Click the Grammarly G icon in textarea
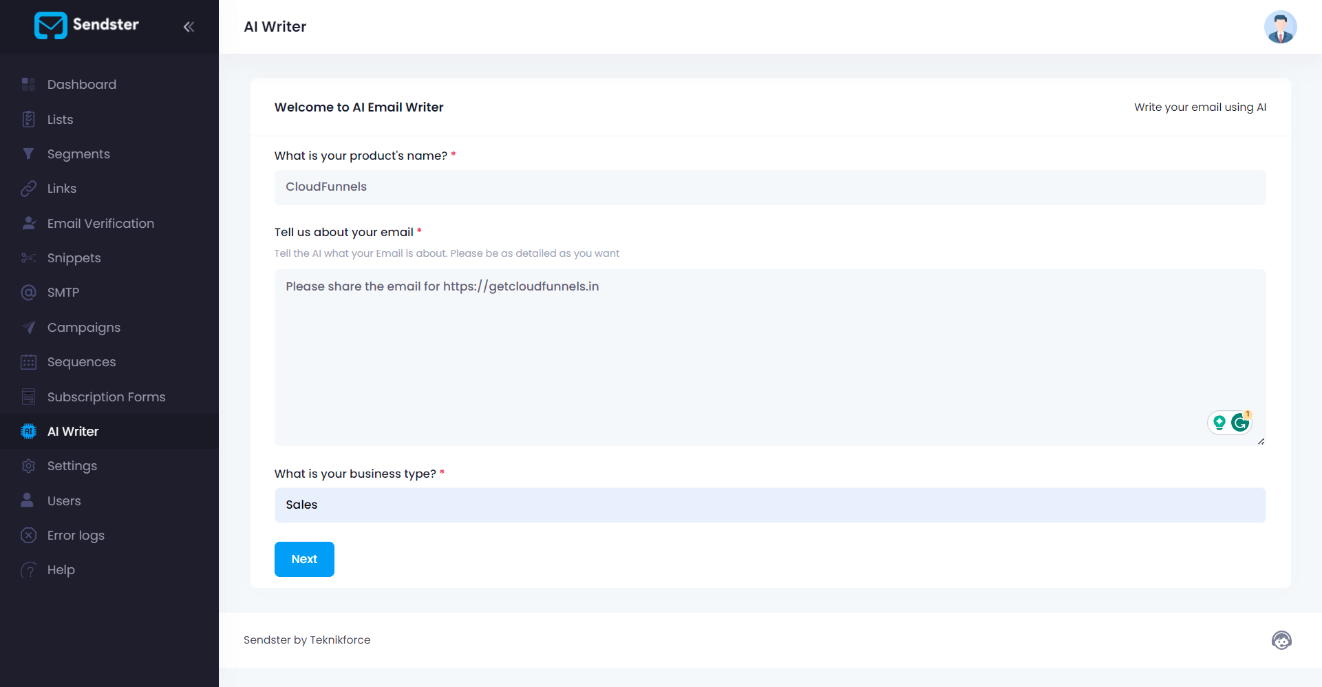This screenshot has width=1322, height=687. pos(1240,422)
